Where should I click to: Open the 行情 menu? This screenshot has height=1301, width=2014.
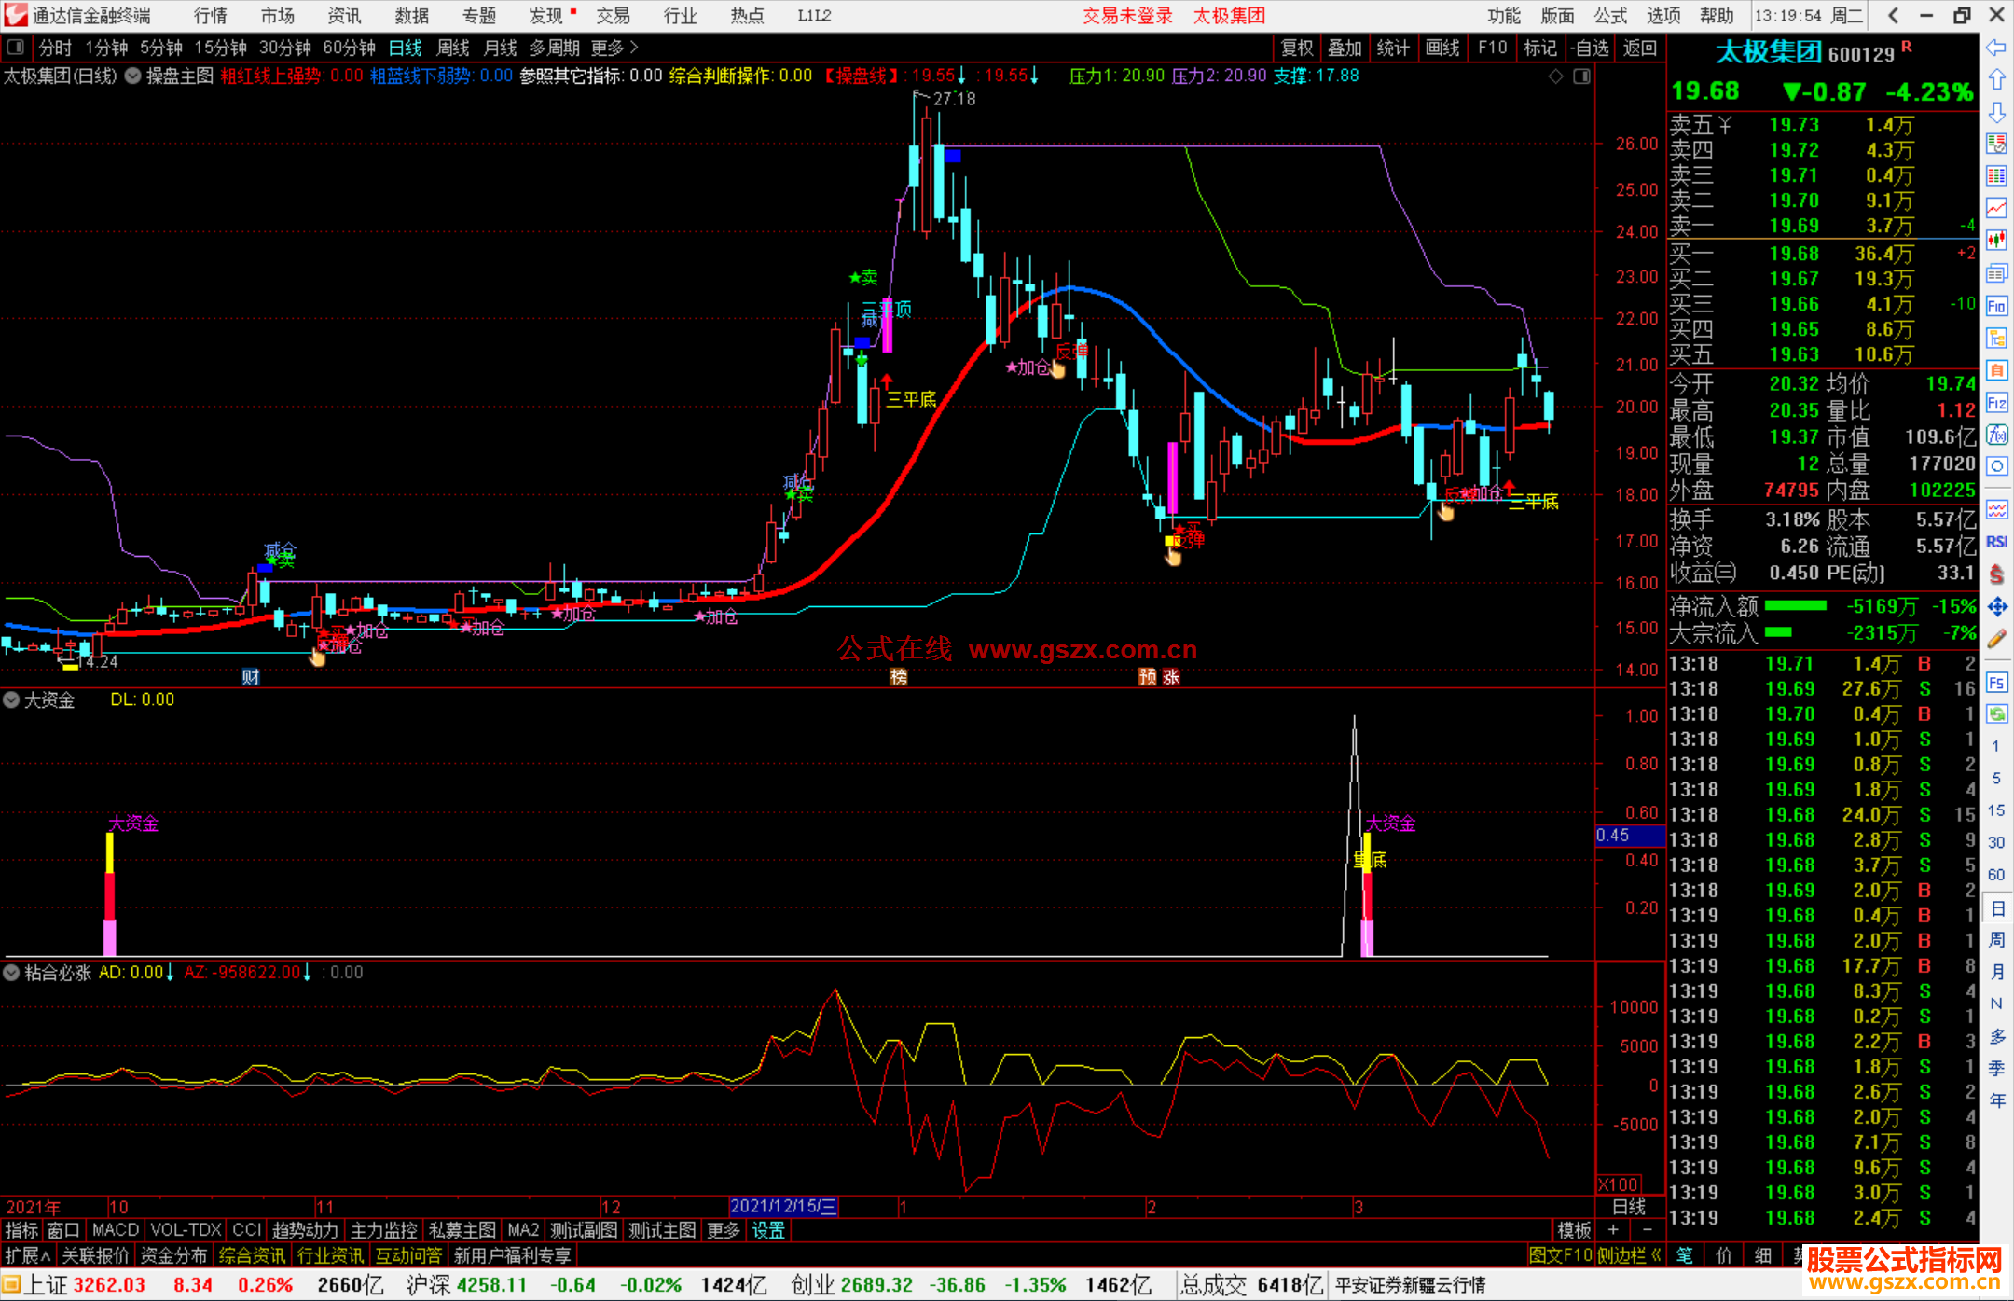click(211, 16)
